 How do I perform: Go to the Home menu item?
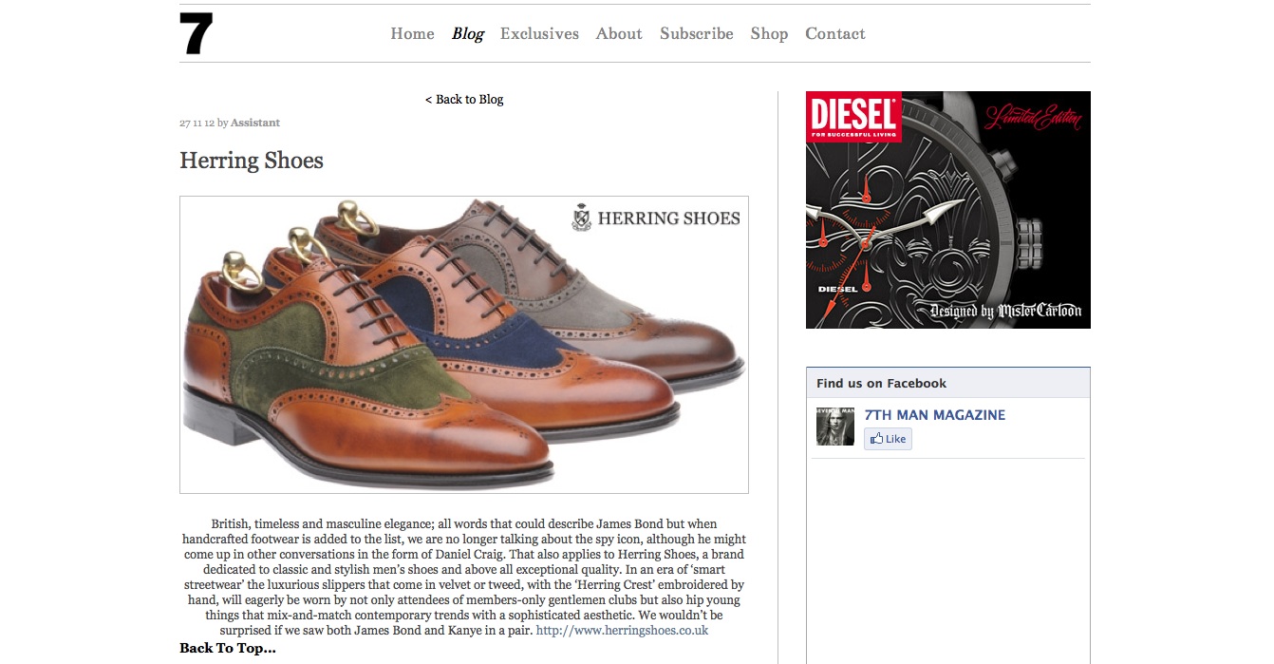point(412,33)
